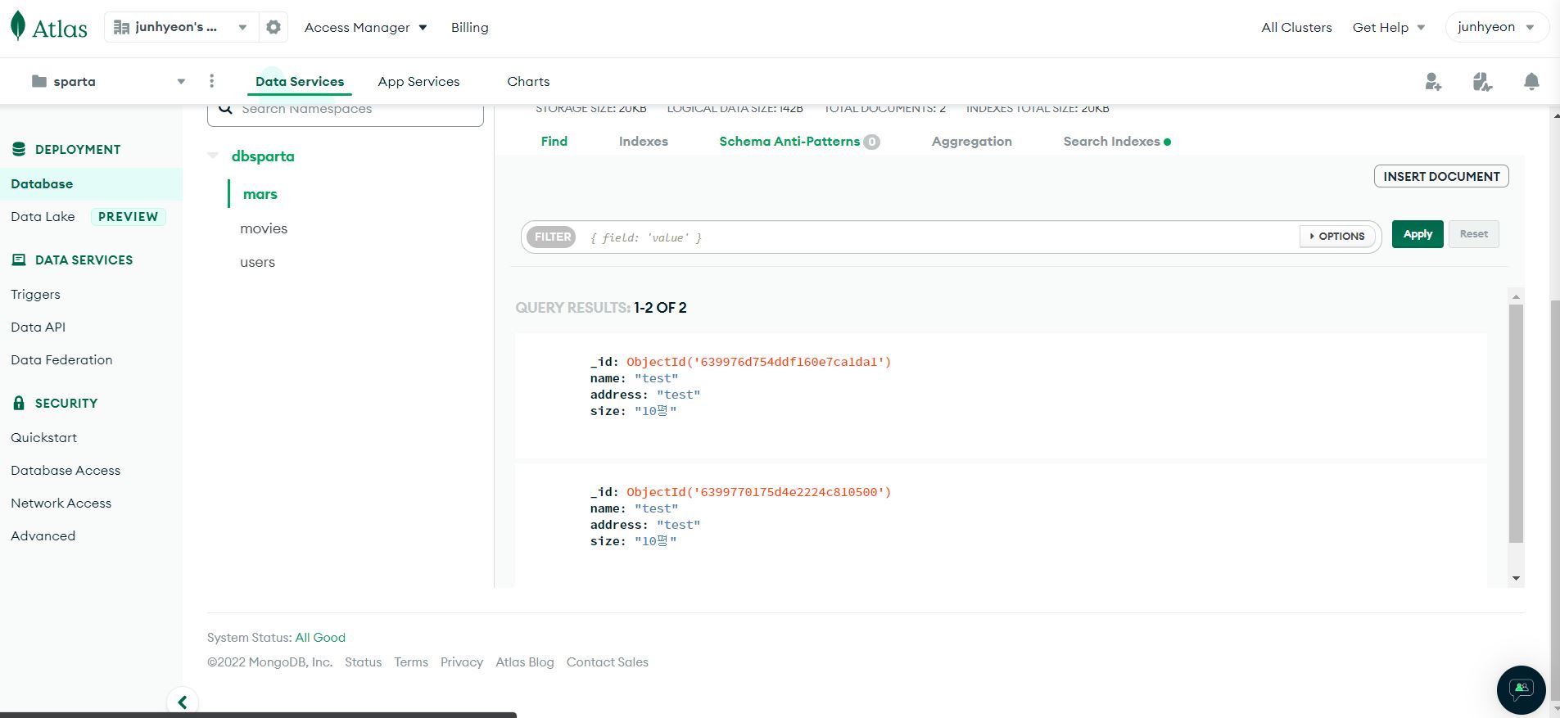
Task: Click the organization building icon
Action: 121,27
